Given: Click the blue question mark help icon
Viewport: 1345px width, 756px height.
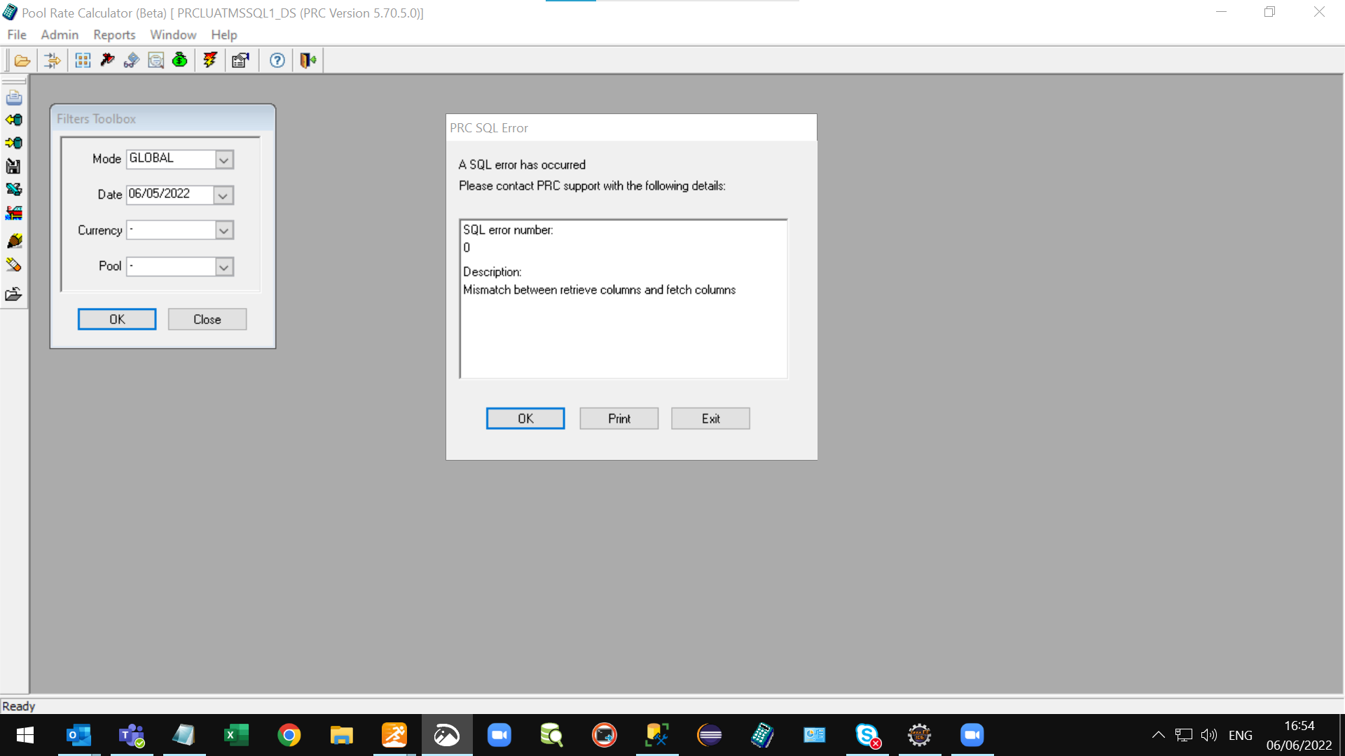Looking at the screenshot, I should point(277,61).
